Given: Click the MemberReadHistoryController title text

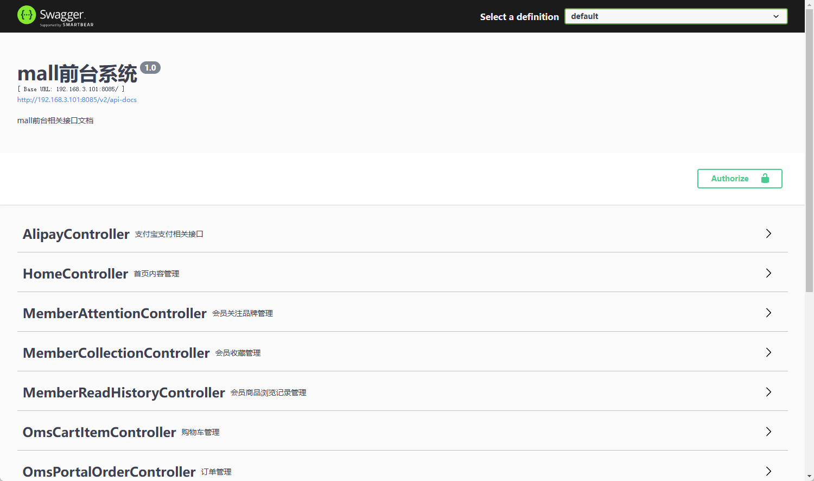Looking at the screenshot, I should 124,393.
